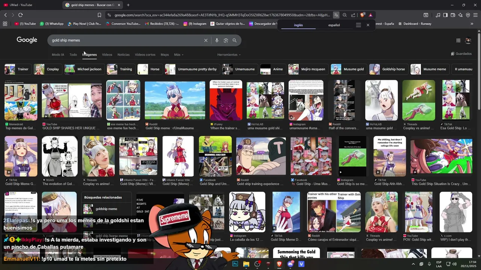Filter by the Trainer chip
This screenshot has height=270, width=481.
point(17,69)
